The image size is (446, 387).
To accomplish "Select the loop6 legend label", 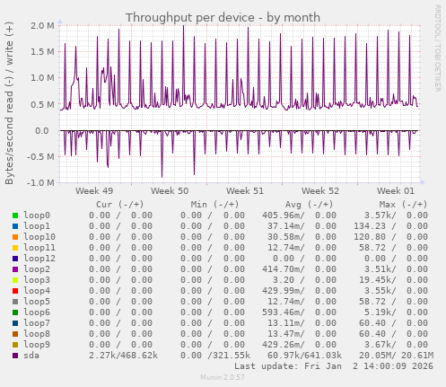I will (x=37, y=312).
